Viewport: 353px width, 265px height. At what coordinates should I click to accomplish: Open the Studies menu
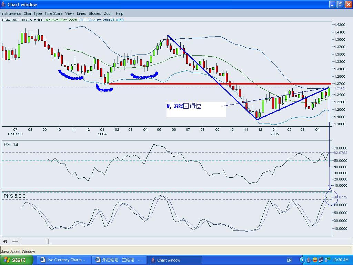pos(95,13)
